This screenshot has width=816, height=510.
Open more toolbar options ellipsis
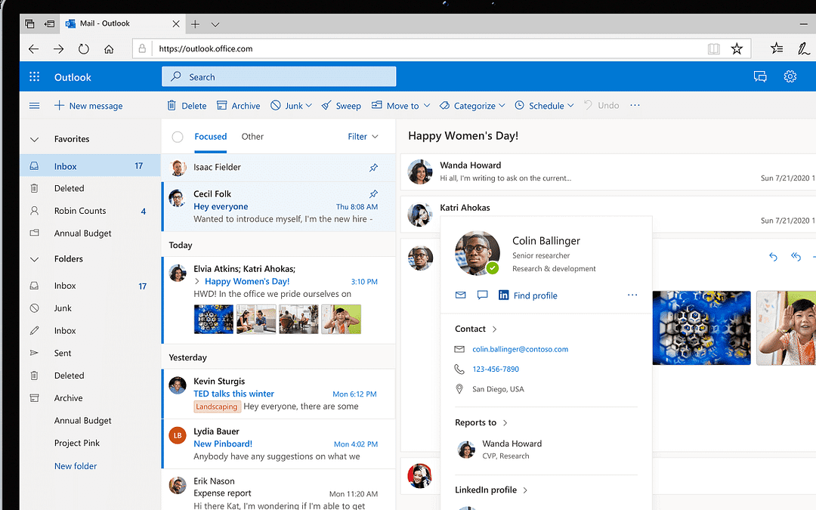(635, 105)
